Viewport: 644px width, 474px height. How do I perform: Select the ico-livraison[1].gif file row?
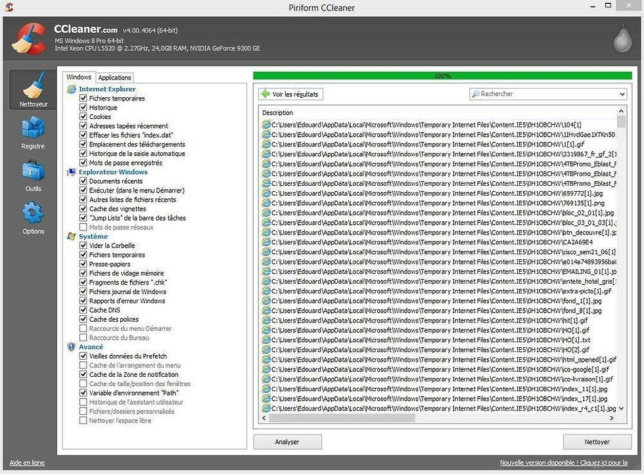pos(439,379)
